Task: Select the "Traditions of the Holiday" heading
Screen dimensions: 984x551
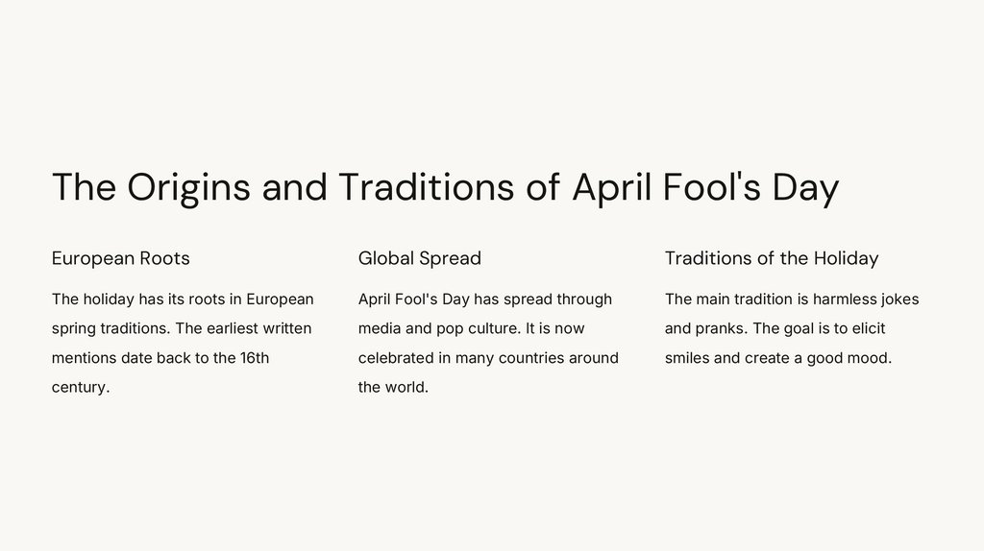Action: click(x=771, y=258)
